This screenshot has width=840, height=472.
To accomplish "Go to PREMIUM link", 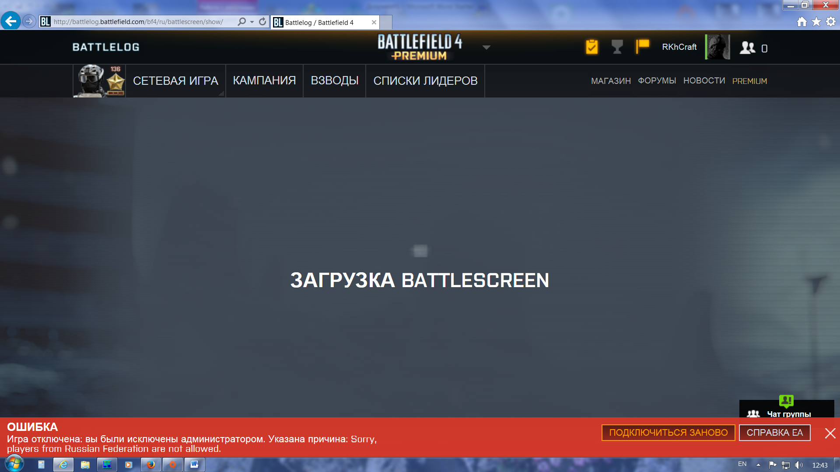I will click(x=749, y=81).
